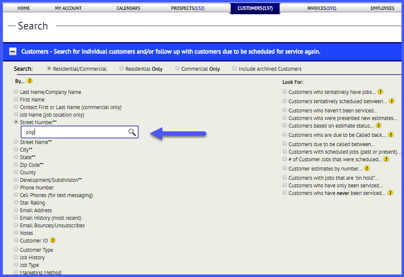
Task: Switch to PROSPECTS(132) tab
Action: pos(187,8)
